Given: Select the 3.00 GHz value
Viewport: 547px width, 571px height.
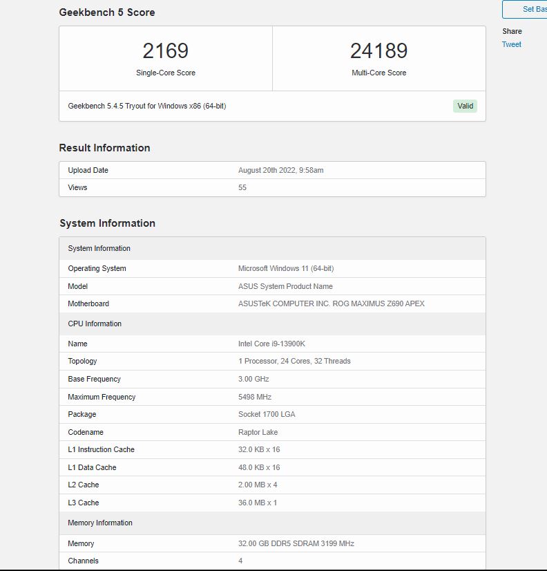Looking at the screenshot, I should 253,379.
